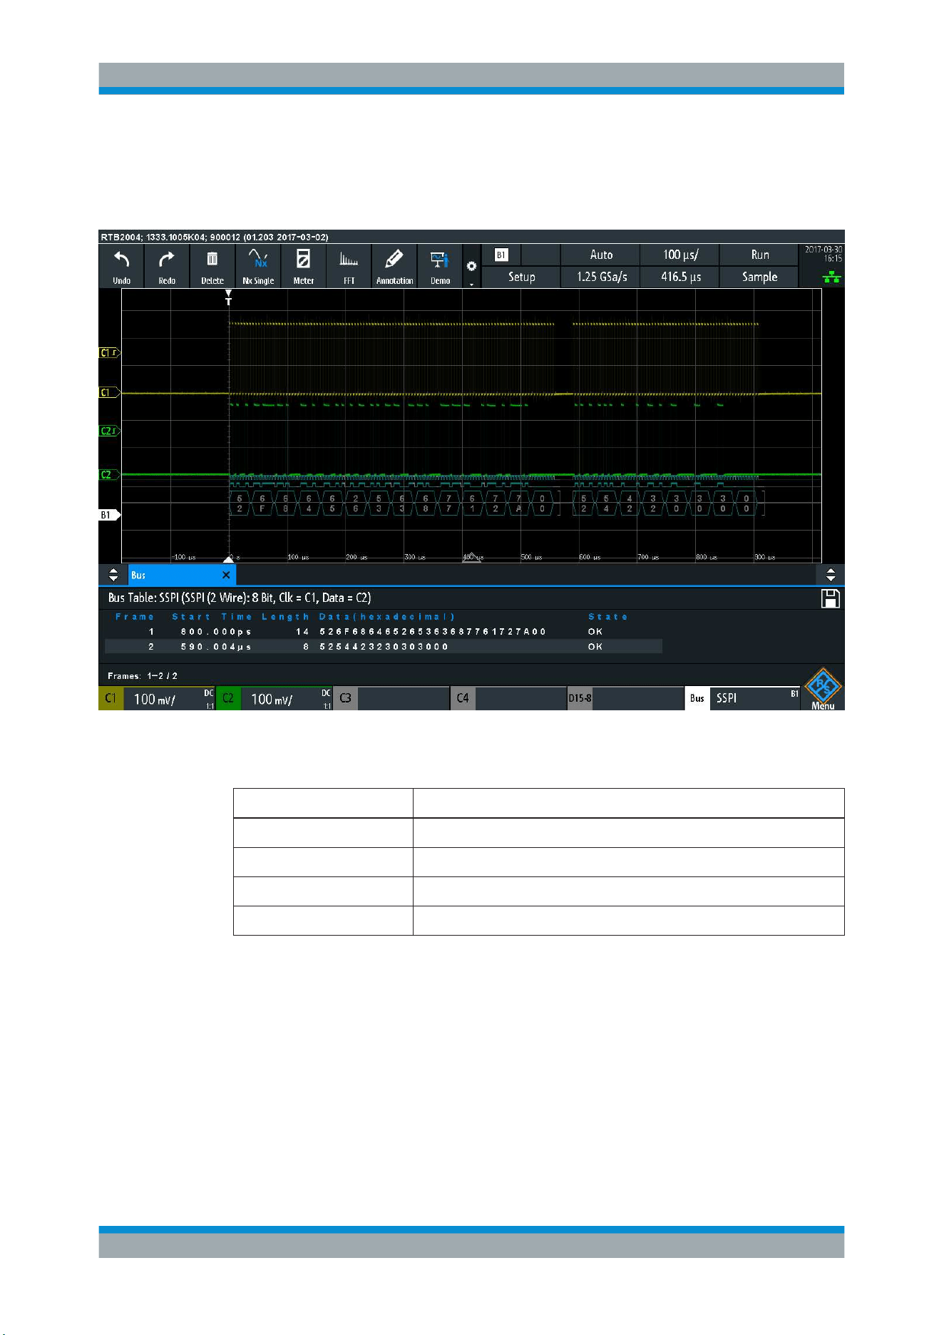944x1335 pixels.
Task: Open the Demo tool
Action: click(x=440, y=267)
